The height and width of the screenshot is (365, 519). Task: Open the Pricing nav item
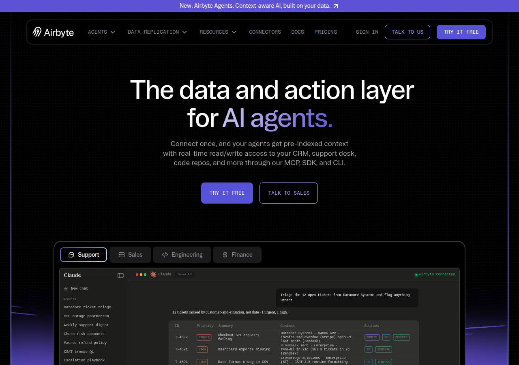[326, 32]
